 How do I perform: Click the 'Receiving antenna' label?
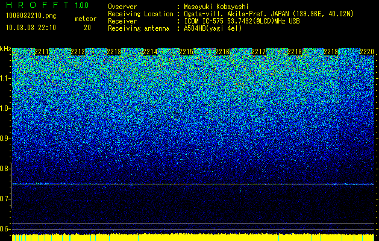tap(139, 28)
